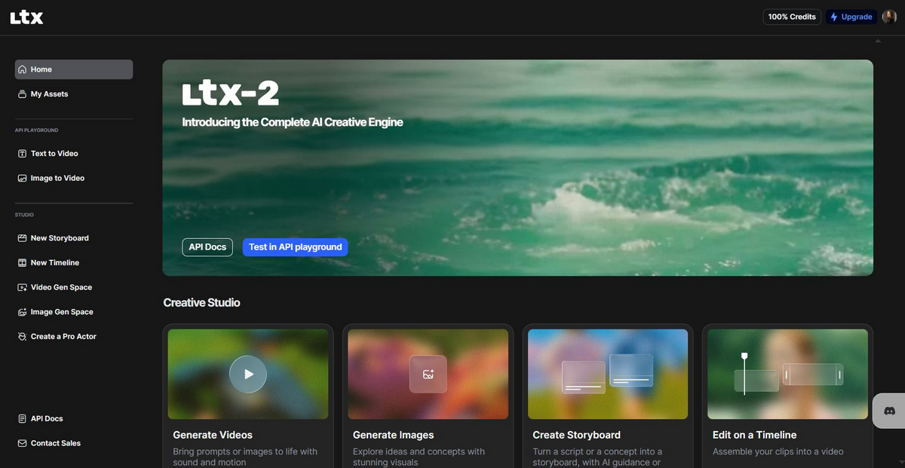Open the user profile avatar
Viewport: 905px width, 468px height.
coord(889,17)
